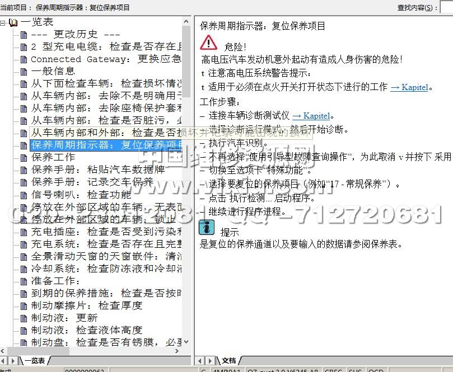
Task: Click document icon beside 制动液：更新
Action: (24, 318)
